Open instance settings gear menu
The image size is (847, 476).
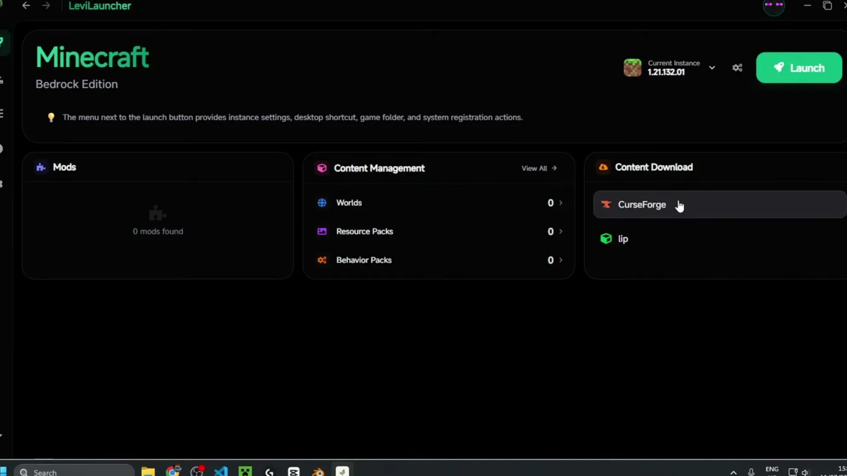tap(737, 68)
